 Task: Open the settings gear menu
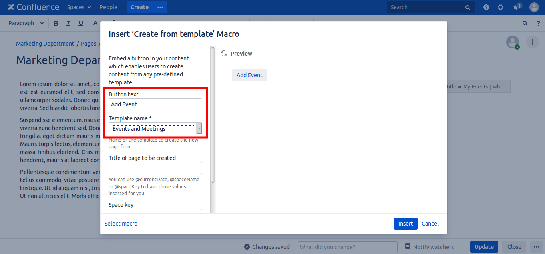click(x=501, y=7)
